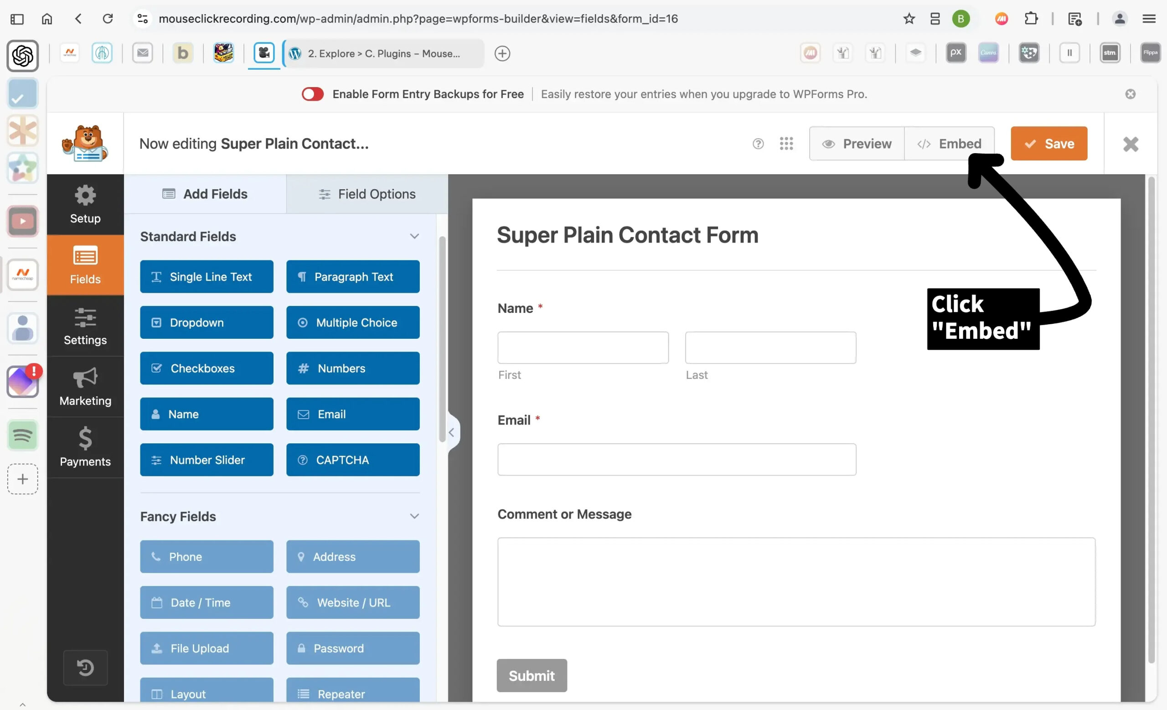Collapse the Fancy Fields section
The image size is (1167, 710).
click(414, 516)
